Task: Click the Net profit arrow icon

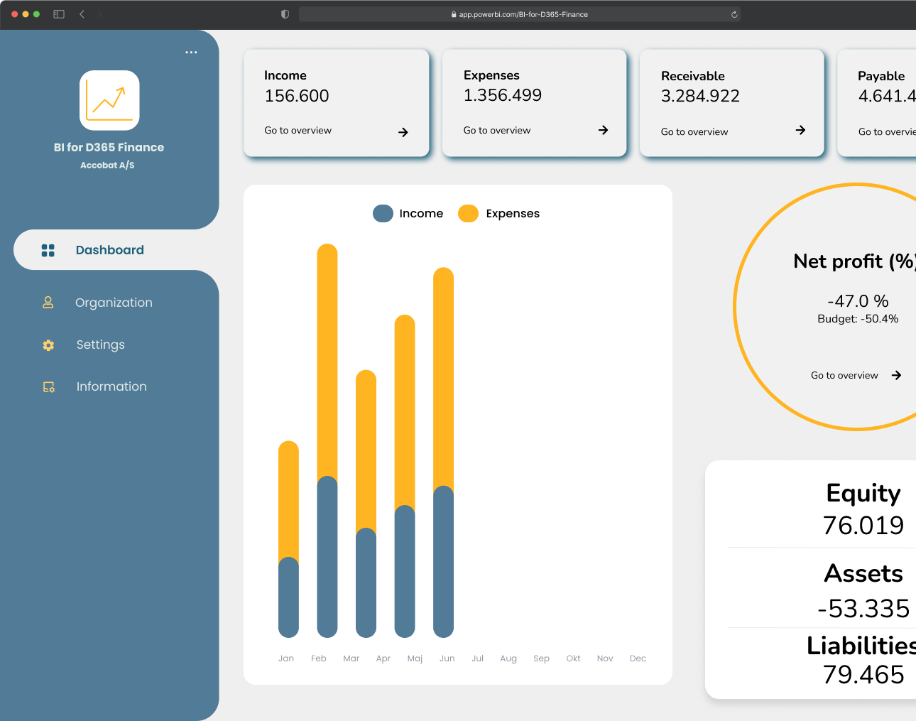Action: [x=896, y=375]
